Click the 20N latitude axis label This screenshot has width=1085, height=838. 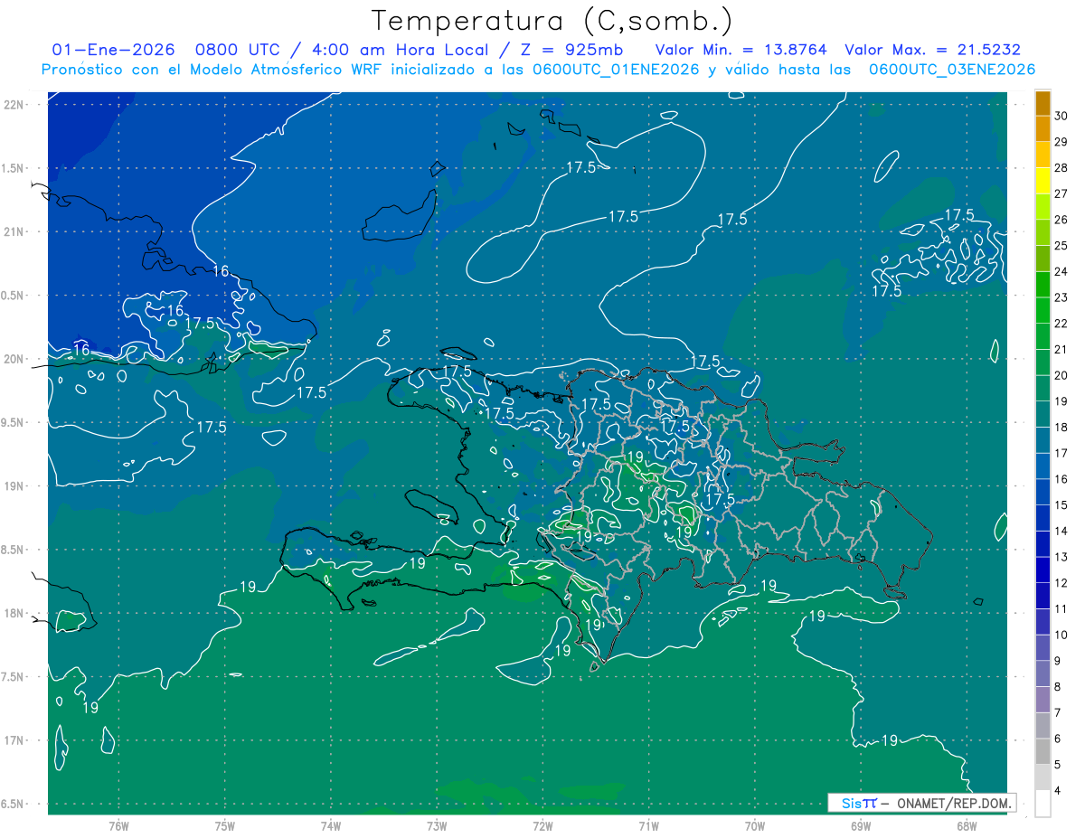14,359
